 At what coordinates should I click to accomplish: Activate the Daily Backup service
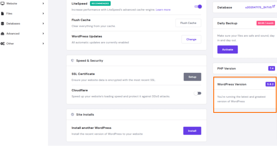tap(228, 50)
